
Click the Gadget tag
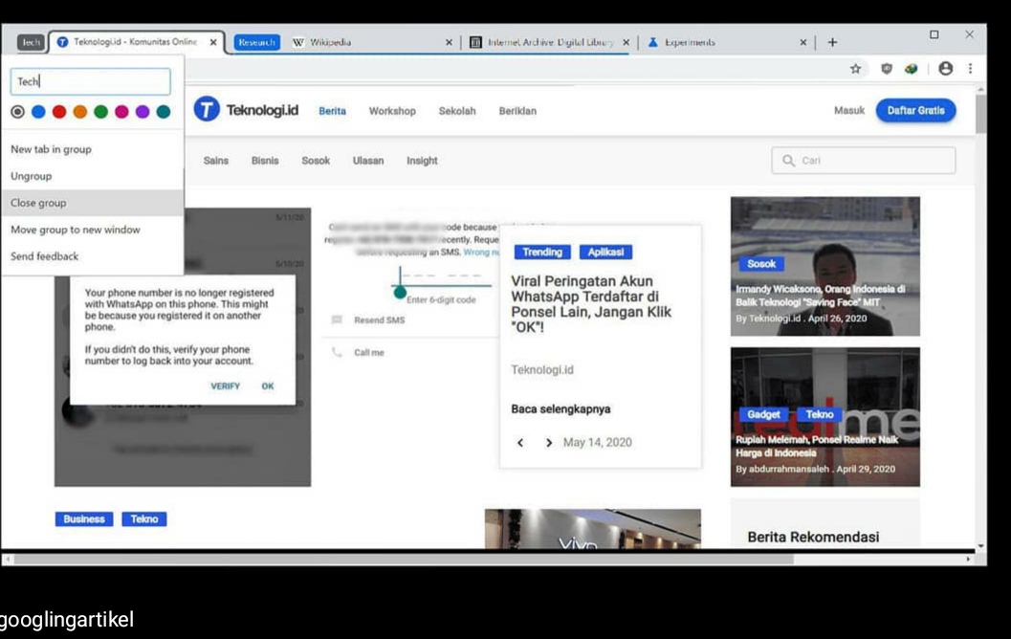(x=764, y=414)
